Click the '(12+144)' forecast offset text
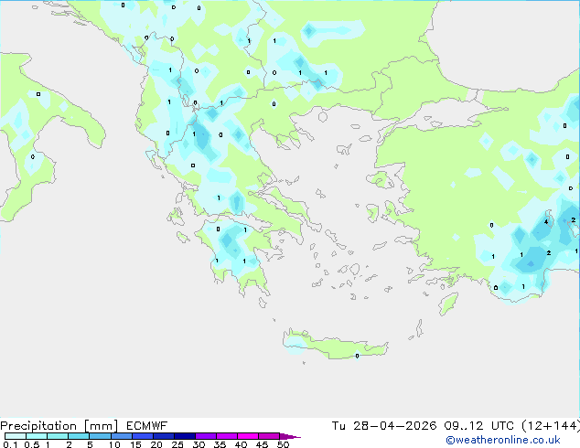The image size is (580, 448). (551, 426)
